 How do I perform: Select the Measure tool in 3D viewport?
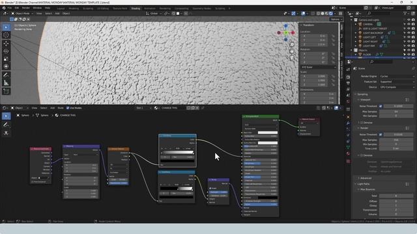coord(6,83)
